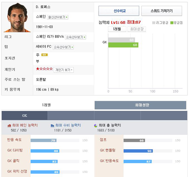Select the GK position tab
Image resolution: width=189 pixels, height=177 pixels.
click(25, 115)
